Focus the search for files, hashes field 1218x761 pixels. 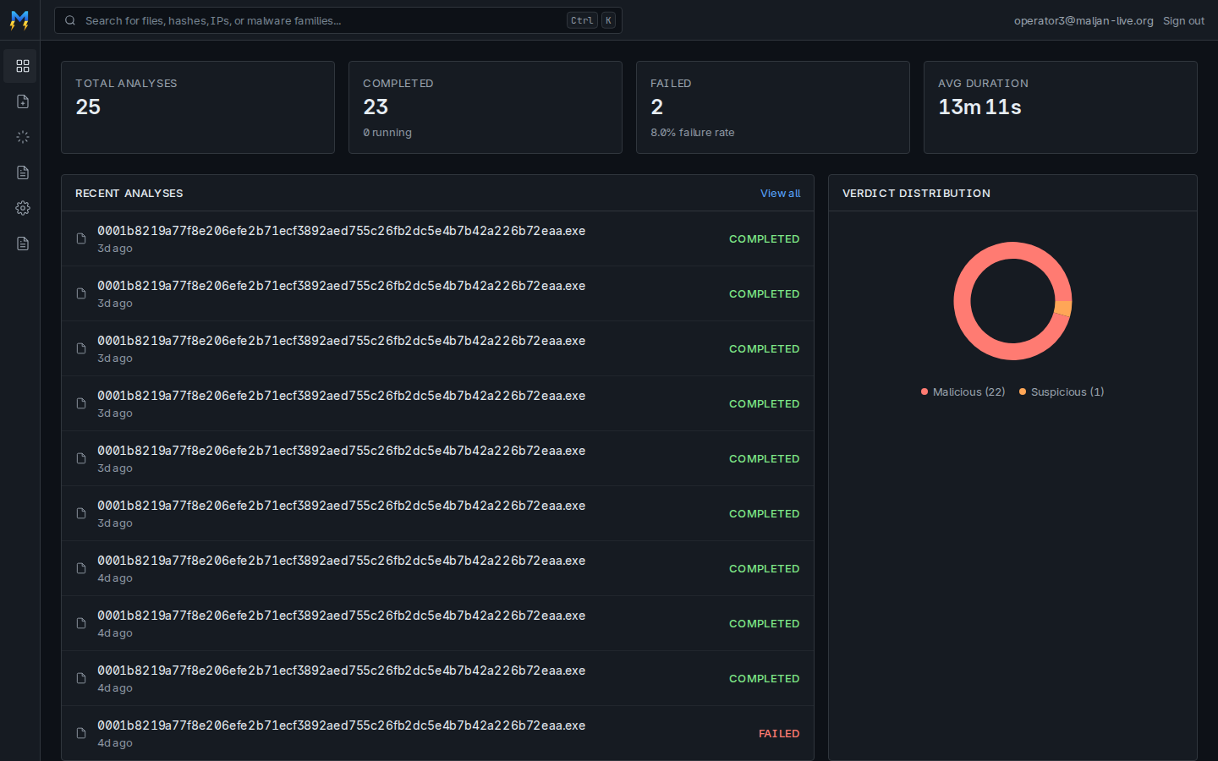[338, 20]
